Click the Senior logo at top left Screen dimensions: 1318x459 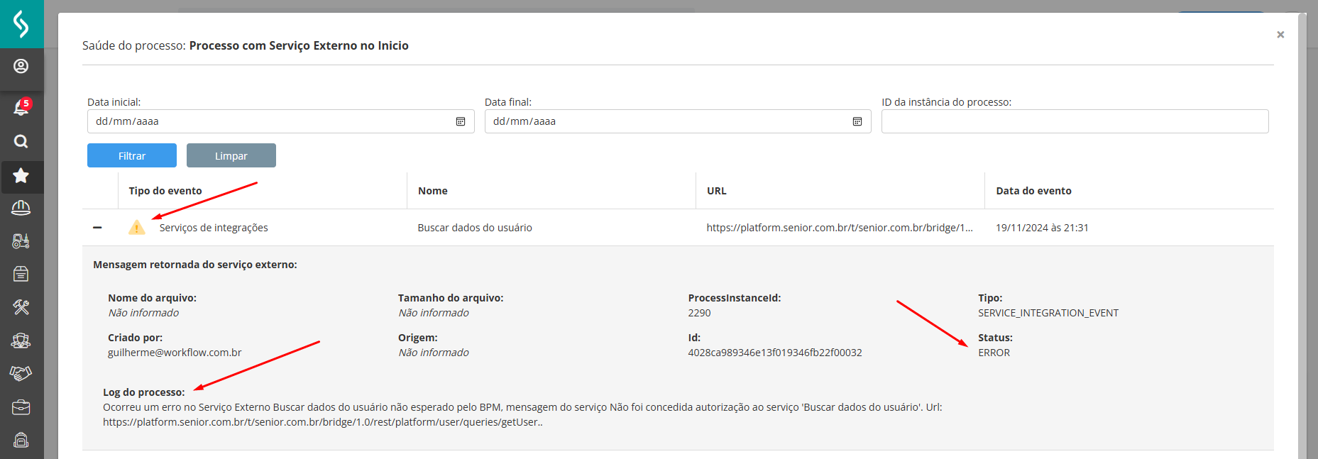click(x=21, y=24)
